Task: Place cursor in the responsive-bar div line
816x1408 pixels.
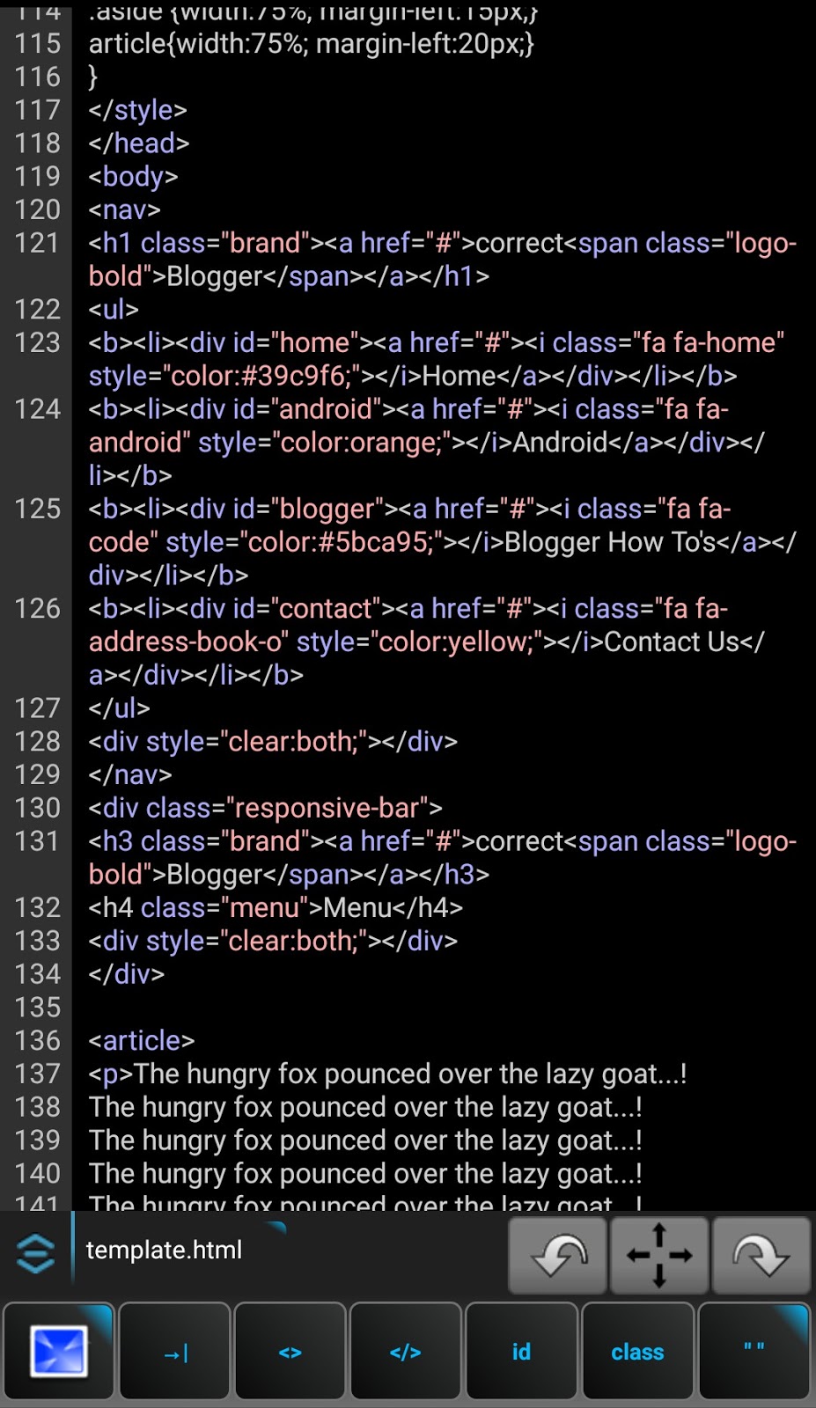Action: pyautogui.click(x=265, y=808)
